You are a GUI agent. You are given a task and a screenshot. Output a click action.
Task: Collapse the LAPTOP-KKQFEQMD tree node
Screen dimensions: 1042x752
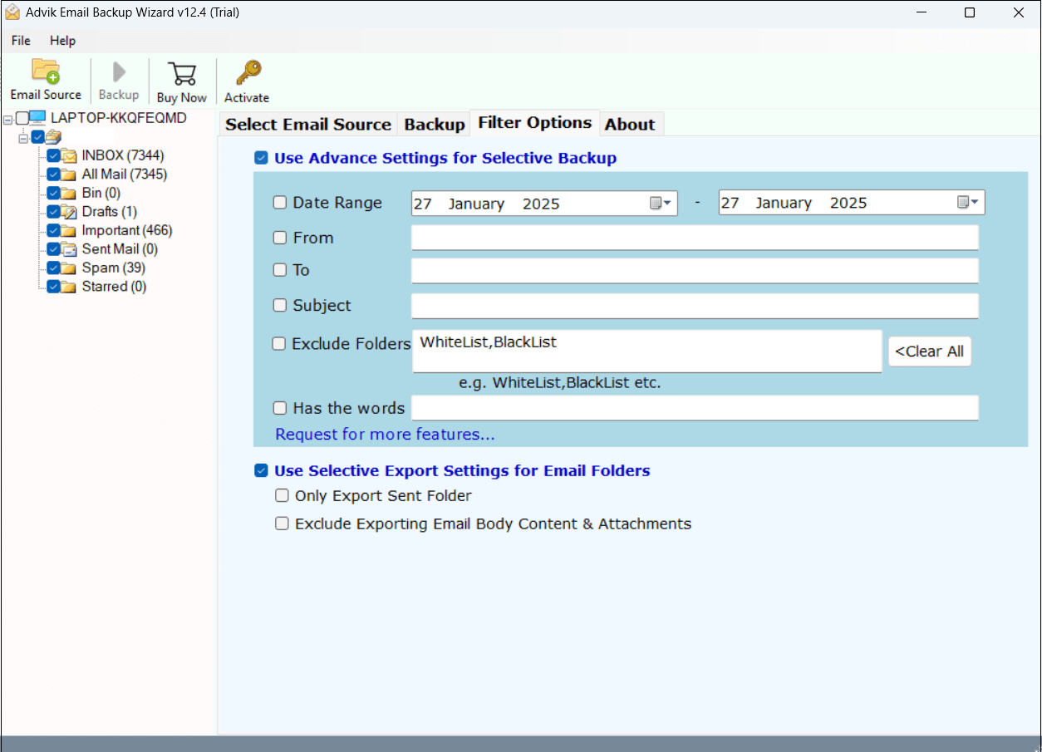pyautogui.click(x=7, y=119)
